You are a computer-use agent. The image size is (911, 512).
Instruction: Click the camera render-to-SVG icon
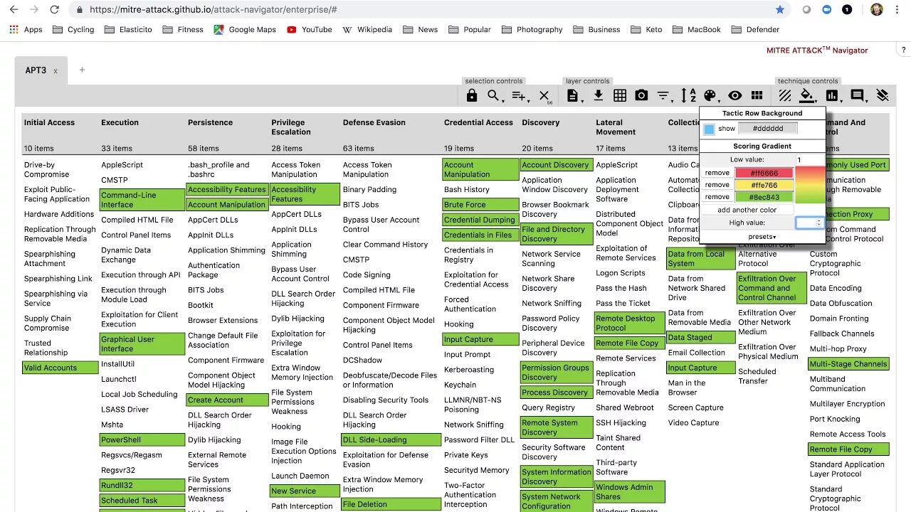tap(641, 96)
